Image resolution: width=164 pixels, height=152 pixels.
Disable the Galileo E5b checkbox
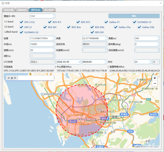tap(139, 27)
